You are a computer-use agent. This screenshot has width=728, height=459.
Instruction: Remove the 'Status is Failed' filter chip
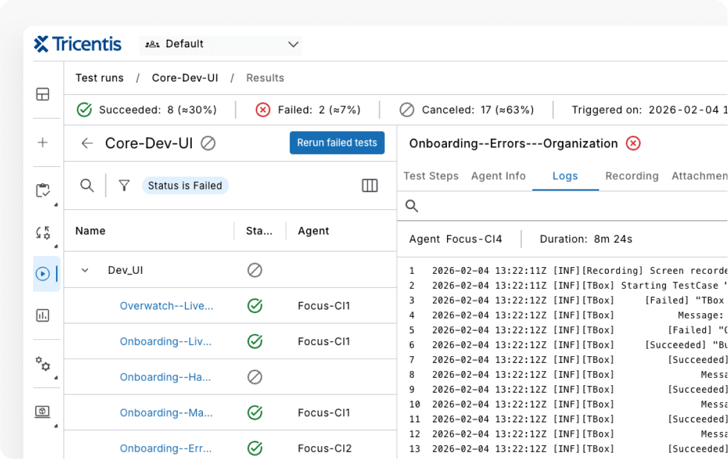[185, 185]
